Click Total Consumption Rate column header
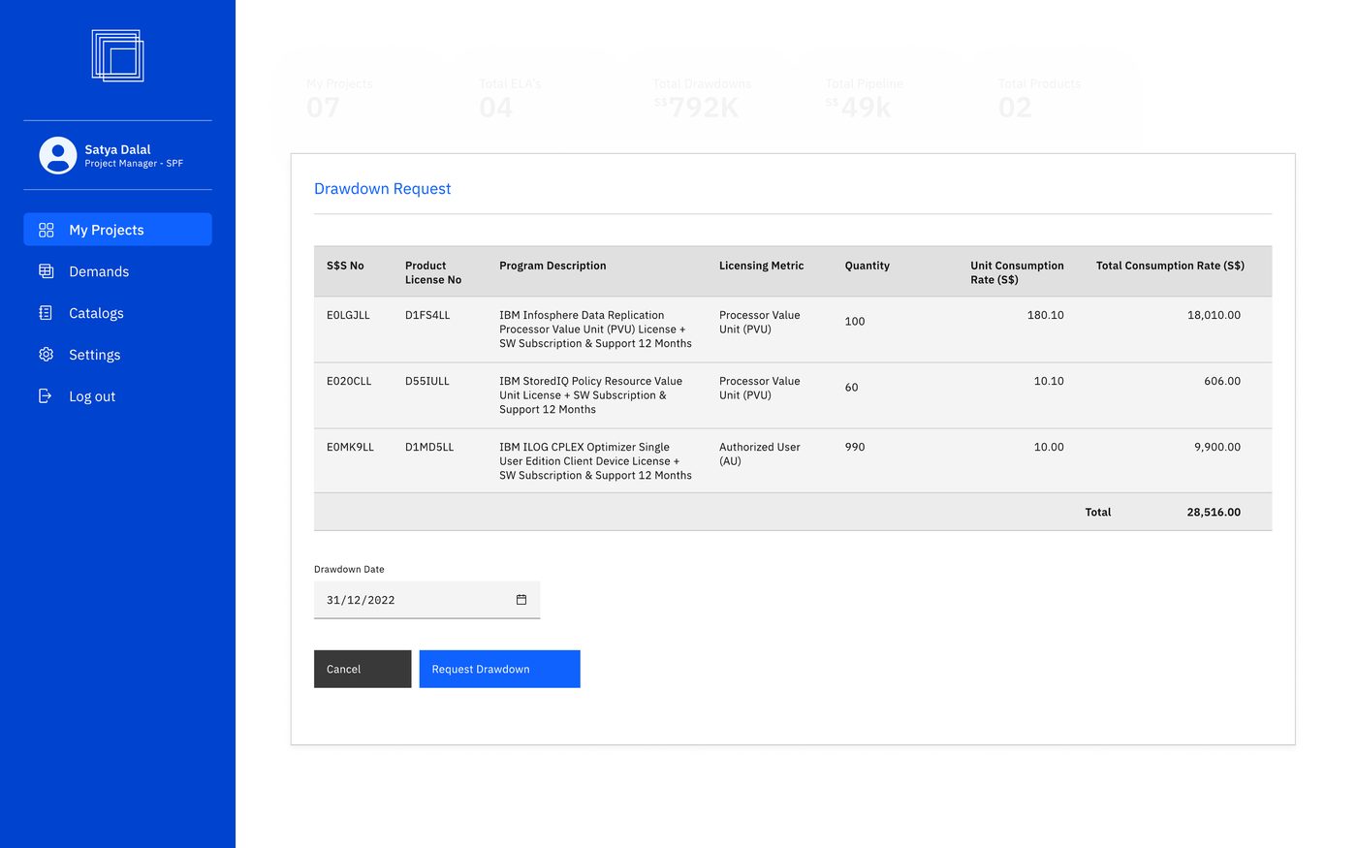The height and width of the screenshot is (848, 1357). 1170,266
